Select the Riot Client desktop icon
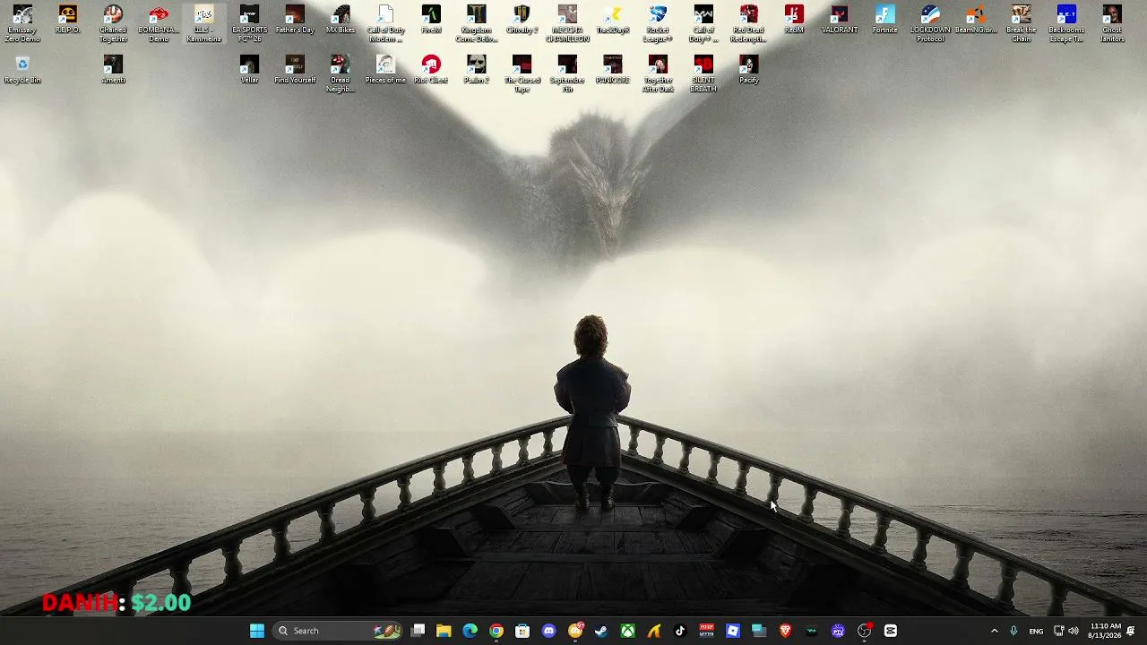Image resolution: width=1147 pixels, height=645 pixels. coord(431,70)
